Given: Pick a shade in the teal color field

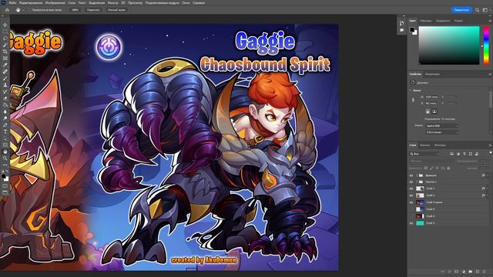Looking at the screenshot, I should [449, 45].
